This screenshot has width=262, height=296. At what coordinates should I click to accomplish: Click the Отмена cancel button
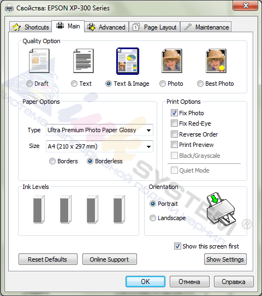click(x=189, y=281)
